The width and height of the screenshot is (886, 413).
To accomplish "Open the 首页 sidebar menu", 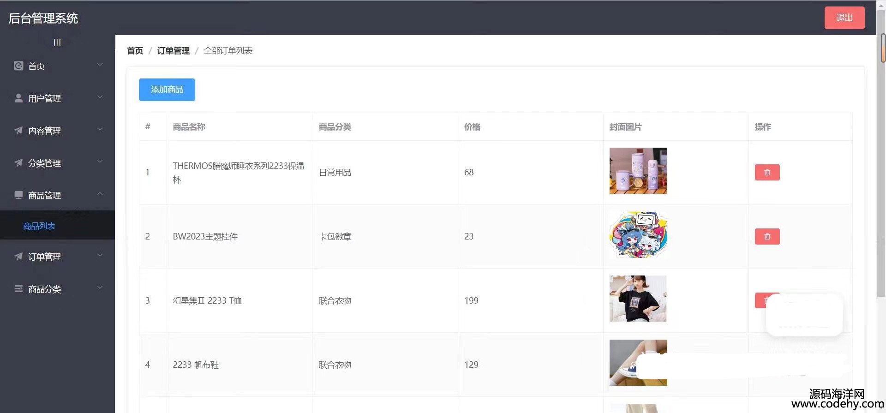I will 57,66.
